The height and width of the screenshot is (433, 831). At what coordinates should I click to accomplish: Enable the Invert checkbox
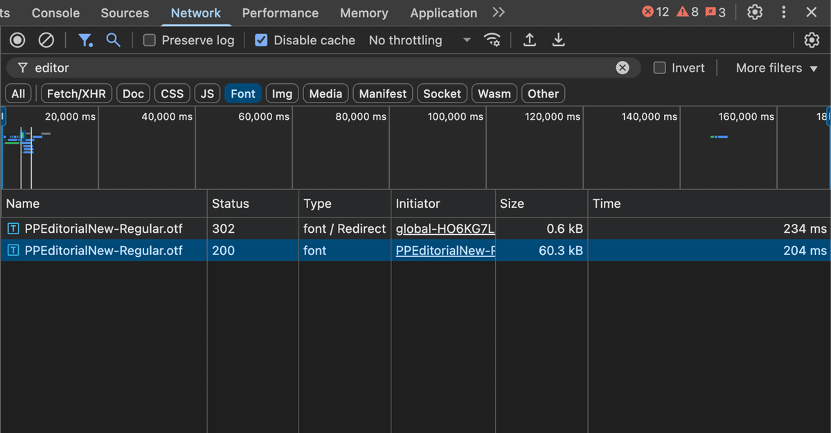pos(660,67)
